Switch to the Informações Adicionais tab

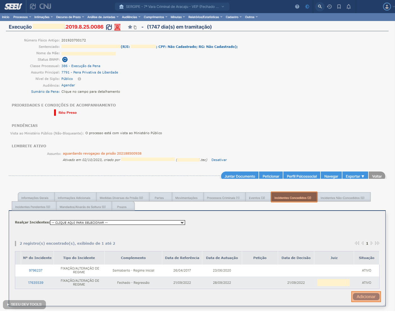pos(75,197)
